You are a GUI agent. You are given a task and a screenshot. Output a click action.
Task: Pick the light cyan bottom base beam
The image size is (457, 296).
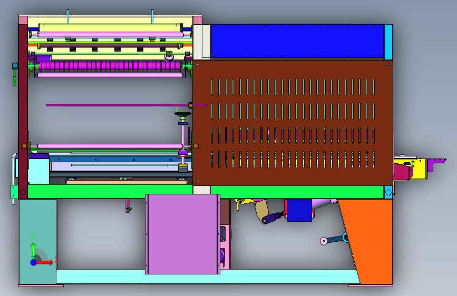tap(208, 277)
